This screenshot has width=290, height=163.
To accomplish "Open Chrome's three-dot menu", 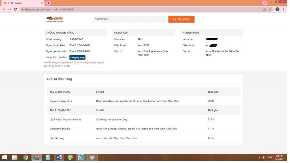I will (283, 9).
